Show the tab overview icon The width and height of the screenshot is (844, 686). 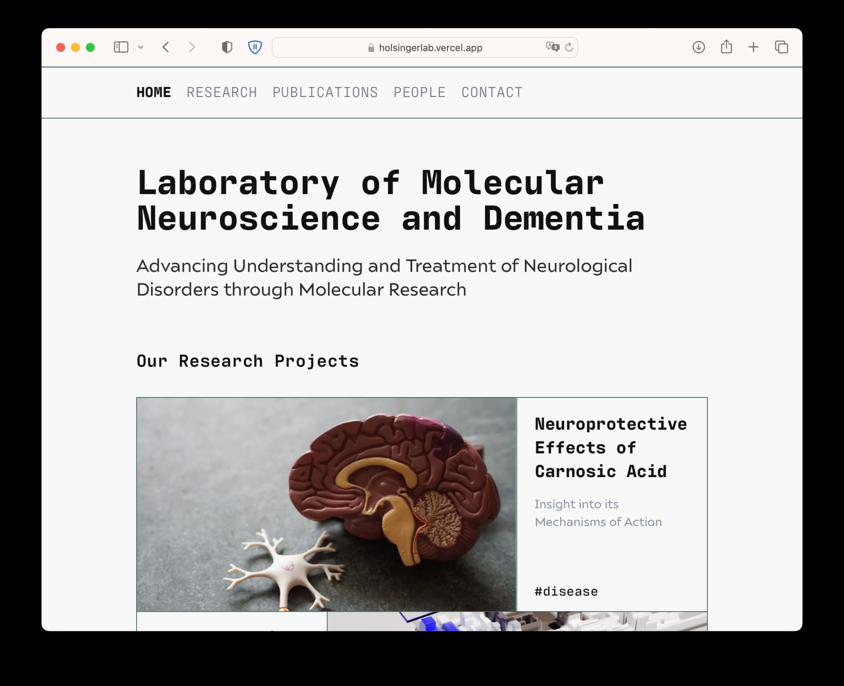(781, 47)
